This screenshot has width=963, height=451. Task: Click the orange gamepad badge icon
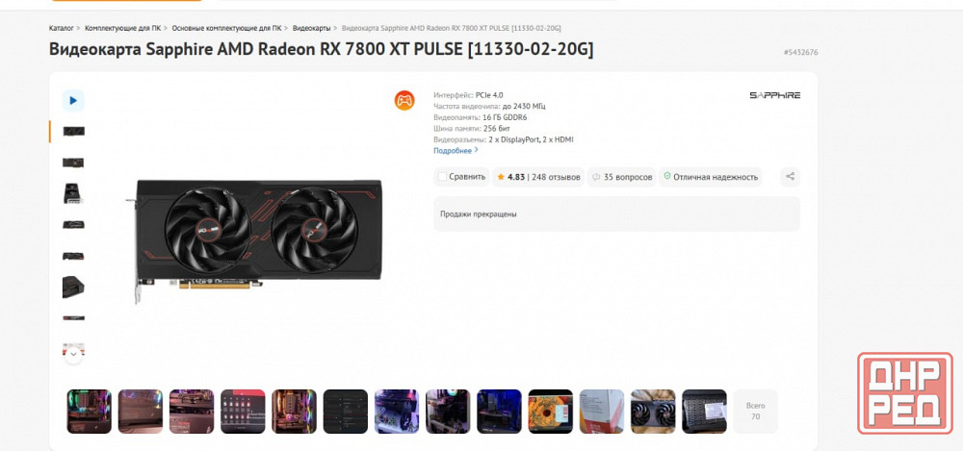pyautogui.click(x=404, y=100)
